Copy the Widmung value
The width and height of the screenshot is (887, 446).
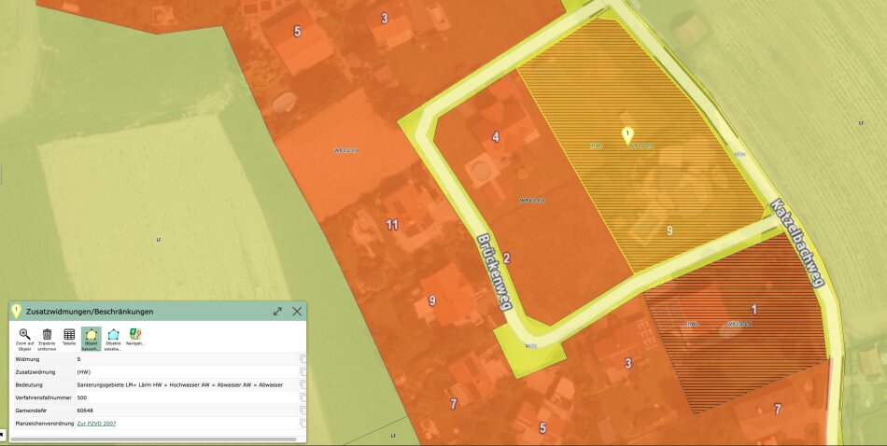click(303, 358)
